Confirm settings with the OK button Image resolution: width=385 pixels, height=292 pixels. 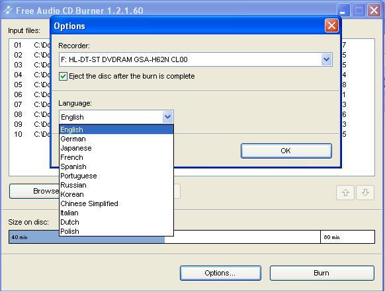(286, 151)
